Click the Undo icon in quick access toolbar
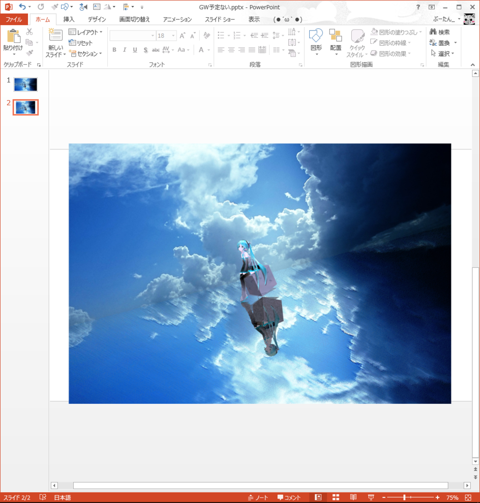 [x=22, y=7]
